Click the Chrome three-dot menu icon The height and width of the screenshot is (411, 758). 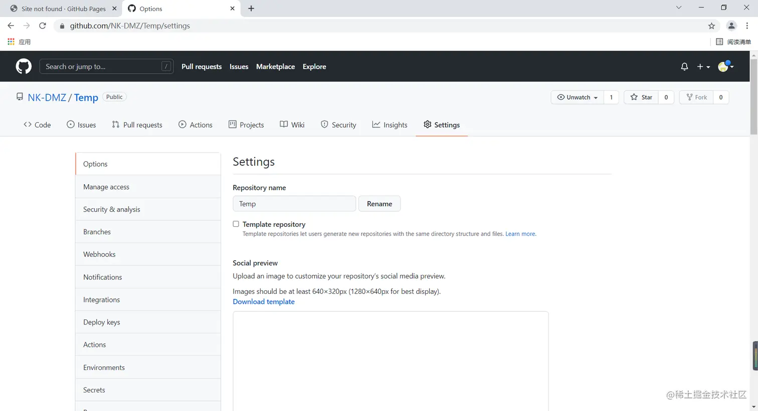click(747, 26)
